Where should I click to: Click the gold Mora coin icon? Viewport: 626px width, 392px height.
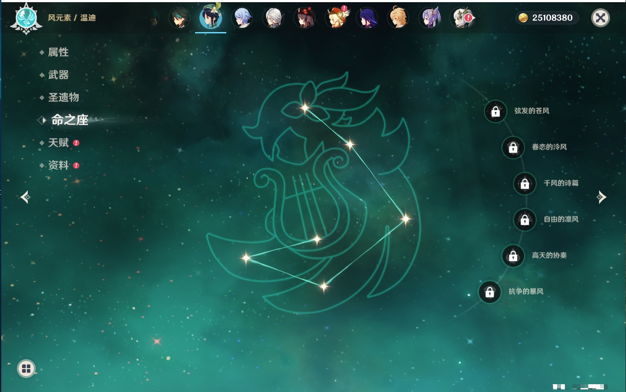523,18
